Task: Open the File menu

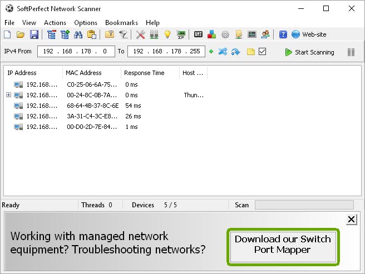Action: (9, 23)
